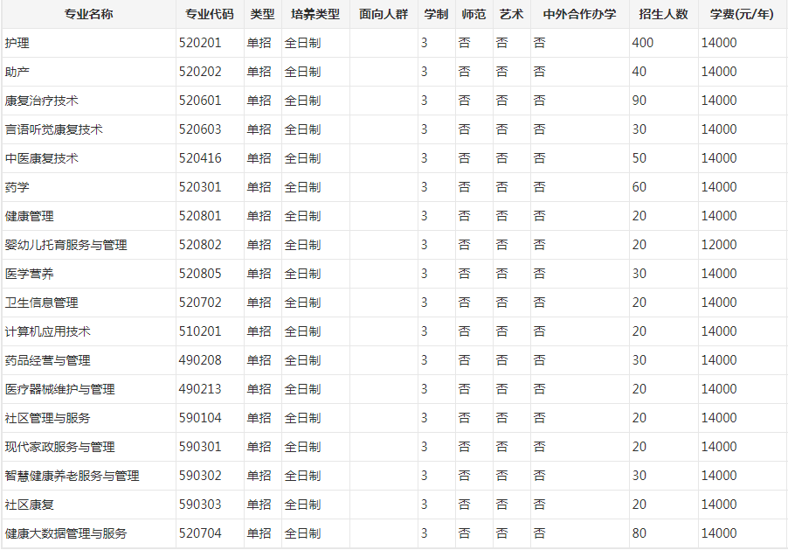The width and height of the screenshot is (788, 550).
Task: Click major code 520201
Action: pyautogui.click(x=200, y=43)
